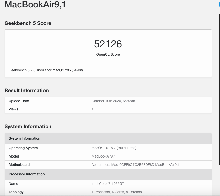Viewport: 220px width, 196px height.
Task: Select the 1 Processor, 4 Cores, 8 Threads value
Action: pos(116,192)
